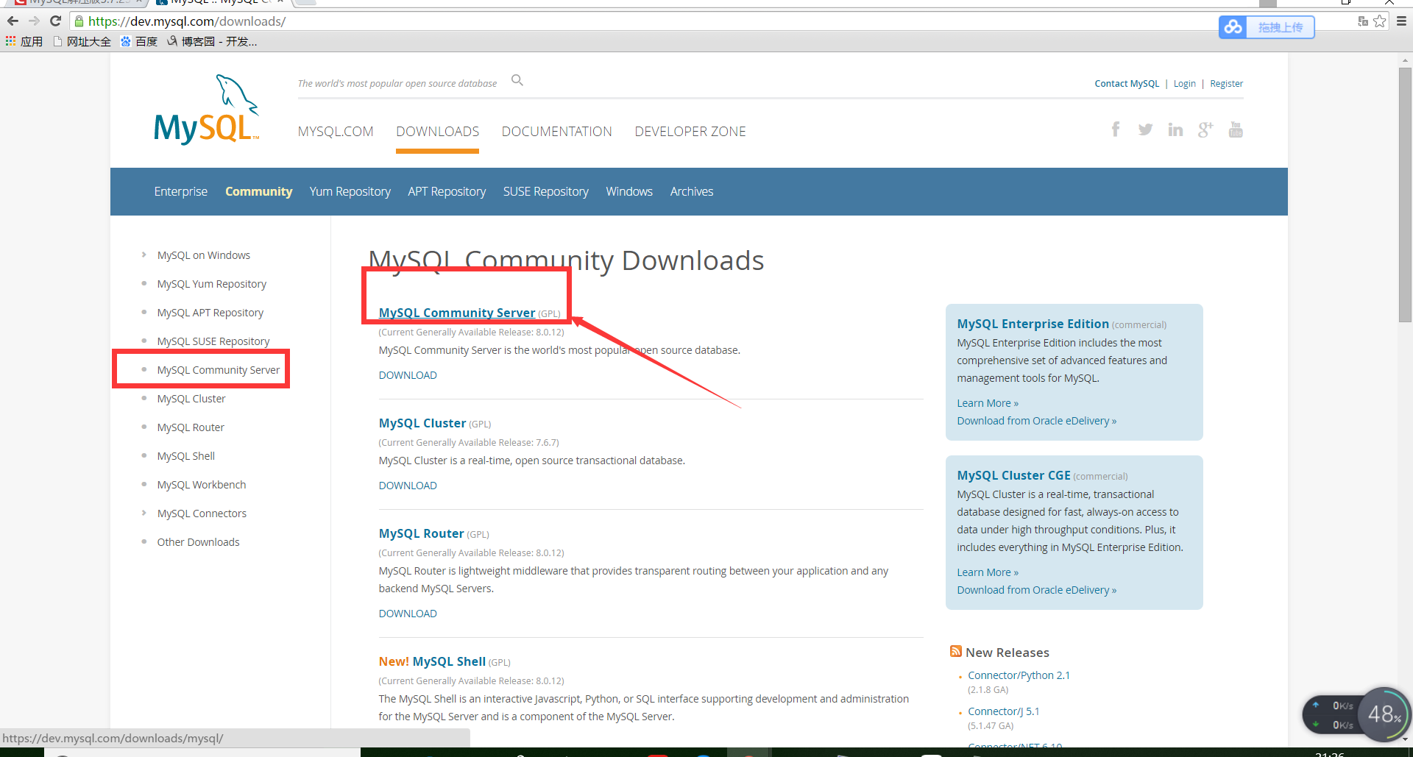Image resolution: width=1413 pixels, height=757 pixels.
Task: Reload the page with the refresh icon
Action: tap(55, 21)
